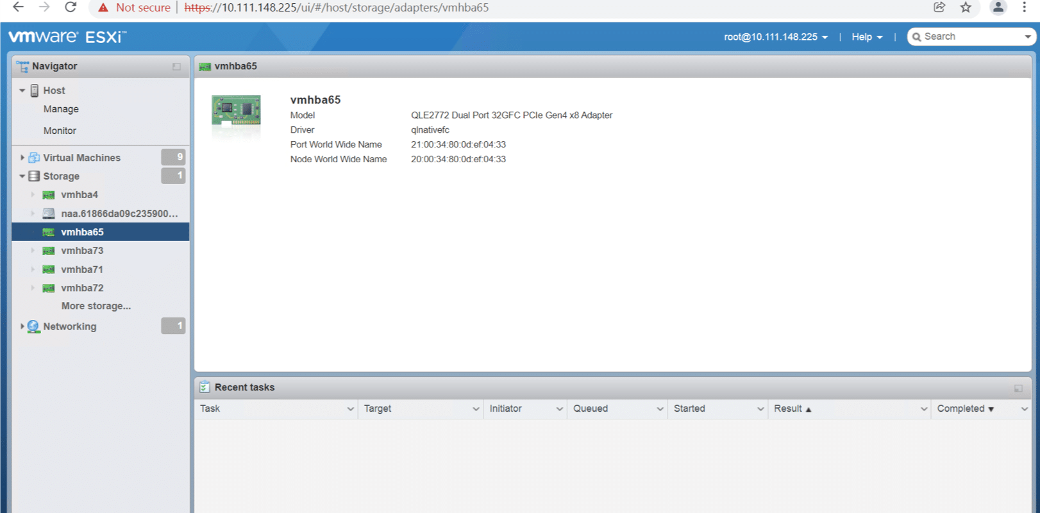Open the Result column dropdown
The image size is (1040, 513).
pyautogui.click(x=924, y=409)
